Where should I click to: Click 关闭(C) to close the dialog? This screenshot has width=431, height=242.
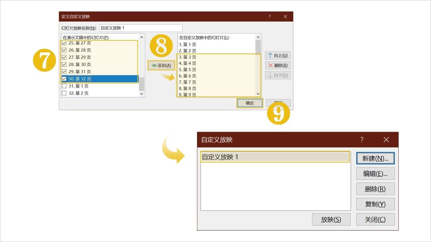click(x=375, y=219)
